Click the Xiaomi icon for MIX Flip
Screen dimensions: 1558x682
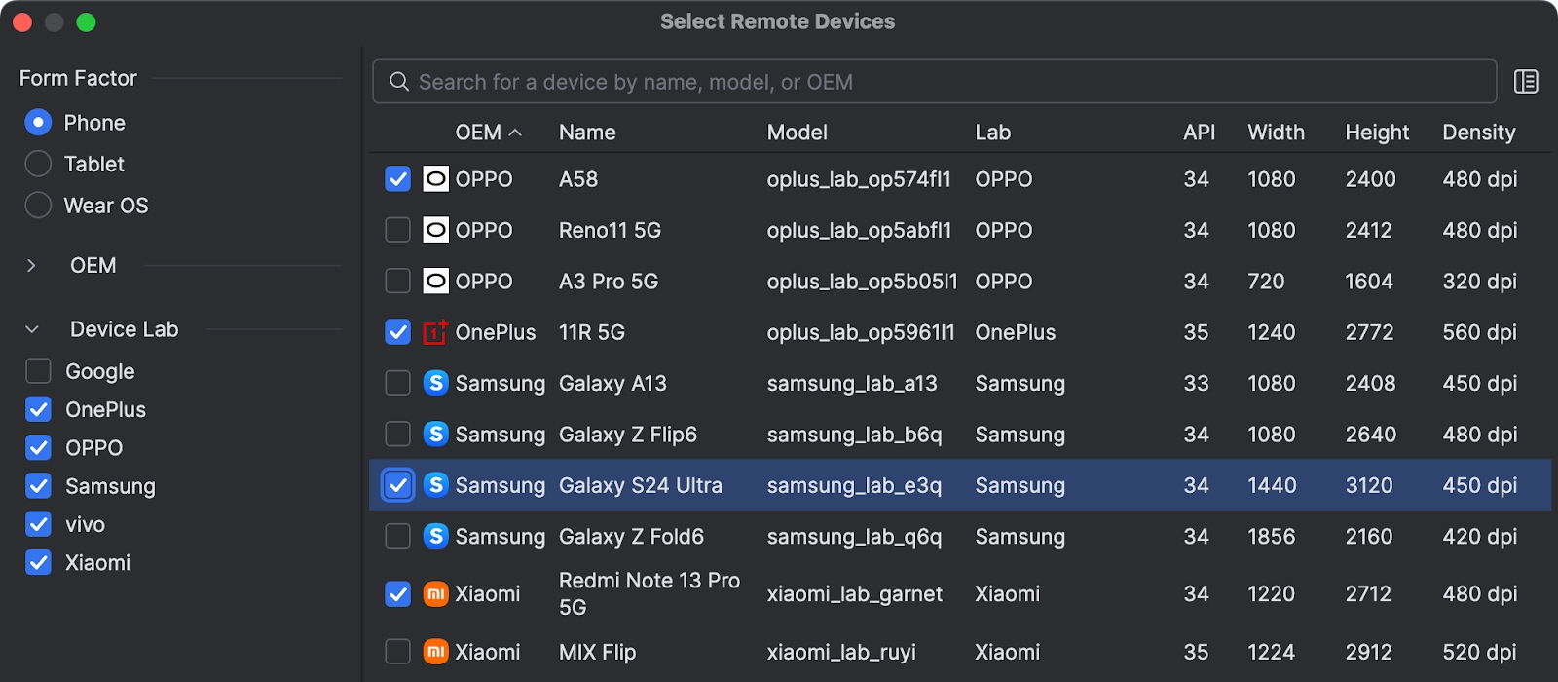click(x=436, y=652)
